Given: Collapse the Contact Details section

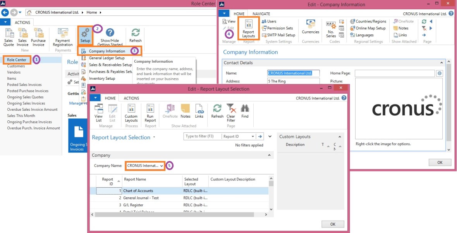Looking at the screenshot, I should tap(441, 63).
